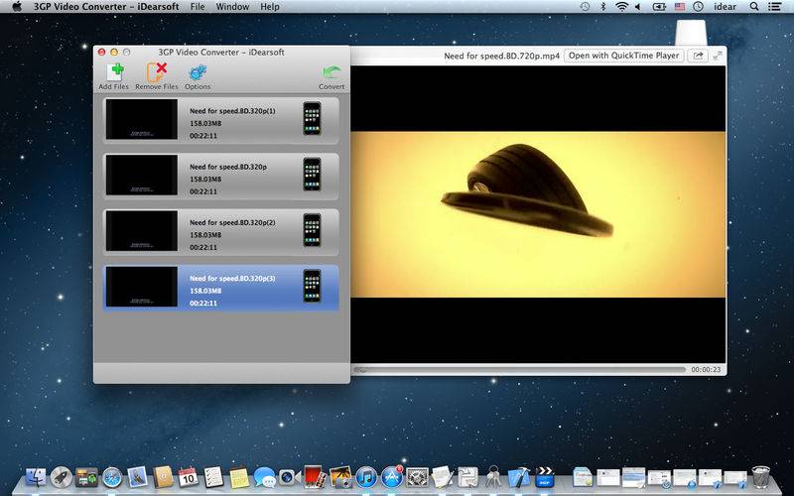Screen dimensions: 794x496
Task: Open System Preferences gear icon in dock
Action: [x=417, y=477]
